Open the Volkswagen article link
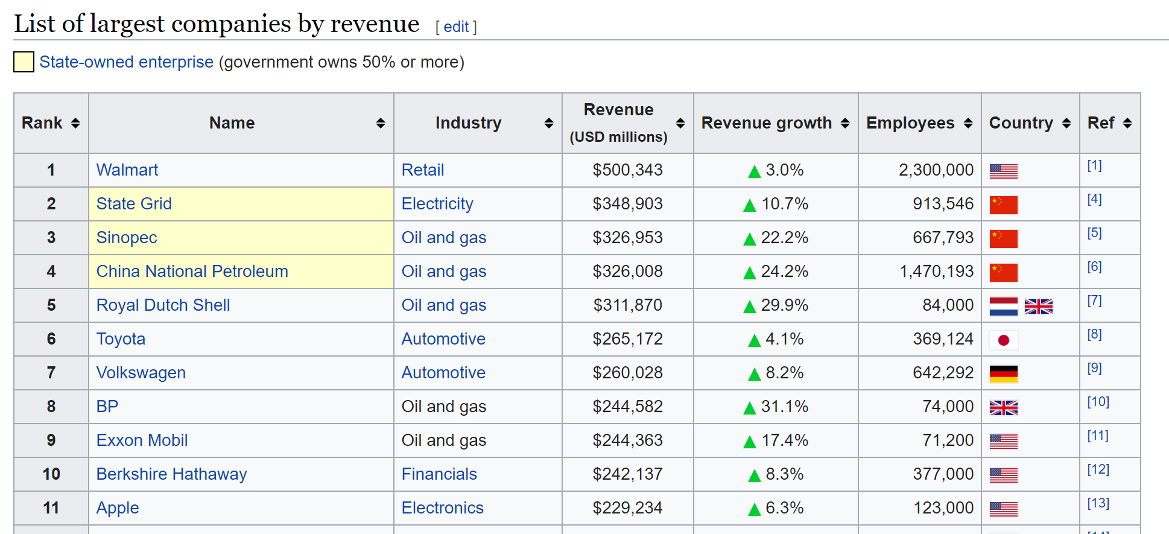This screenshot has width=1169, height=534. [141, 373]
